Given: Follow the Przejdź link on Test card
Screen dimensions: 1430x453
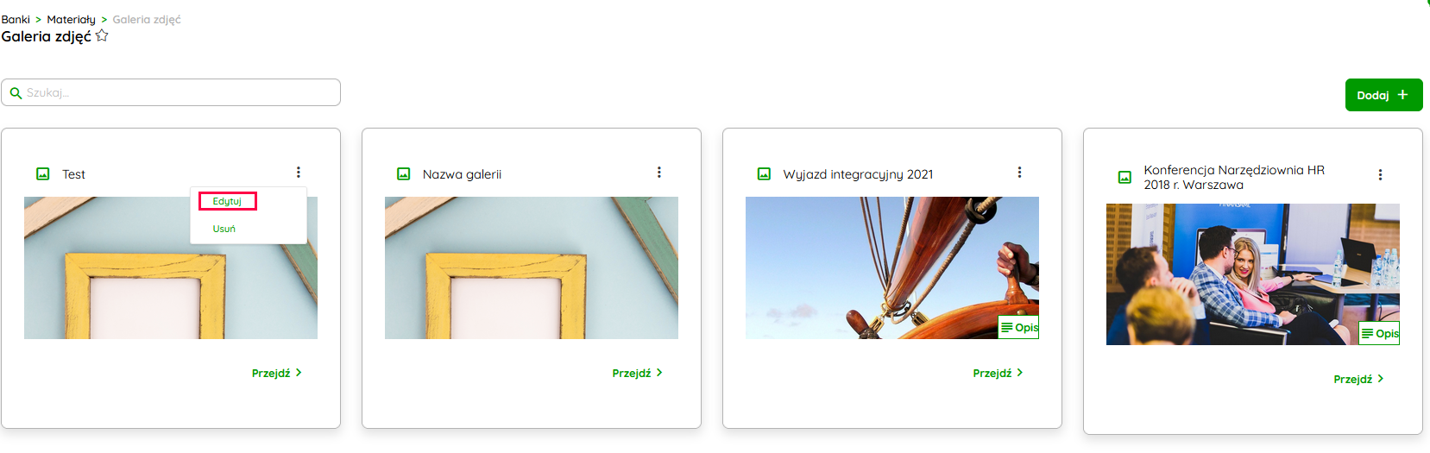Looking at the screenshot, I should click(277, 374).
